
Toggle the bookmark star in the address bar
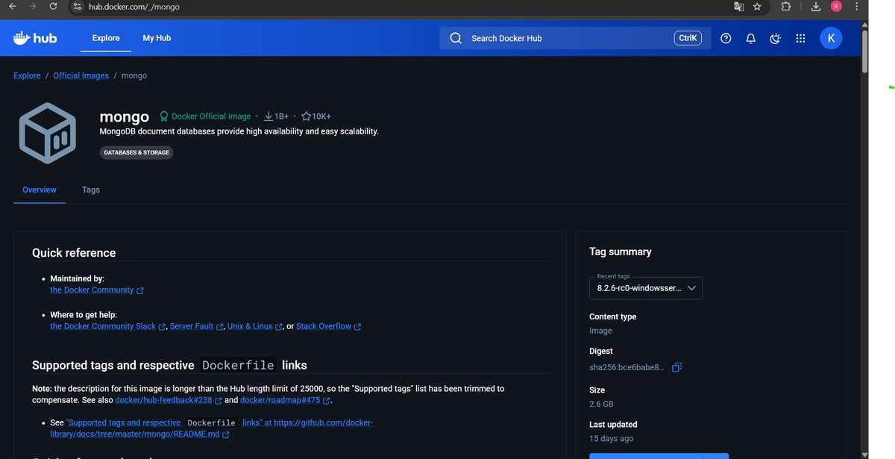pos(757,6)
